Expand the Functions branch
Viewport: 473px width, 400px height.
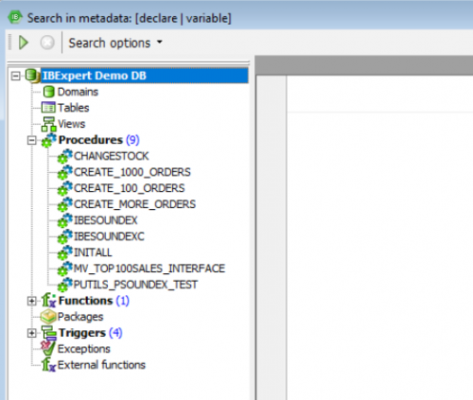[x=31, y=301]
